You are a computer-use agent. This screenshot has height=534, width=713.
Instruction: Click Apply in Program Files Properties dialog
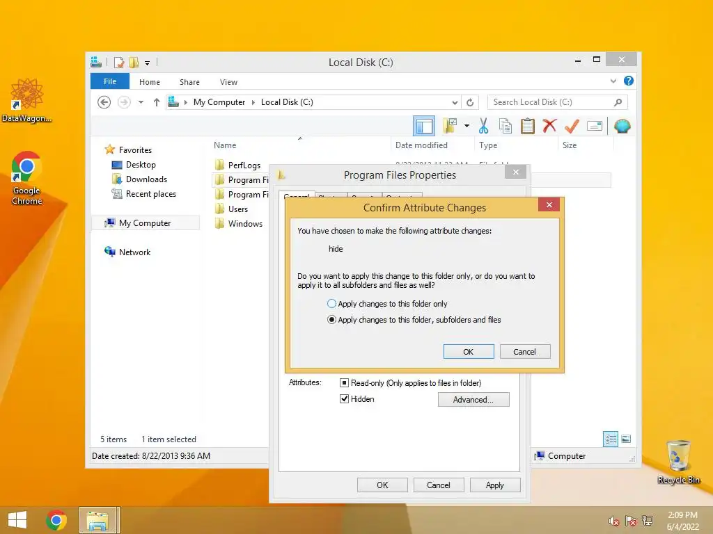click(x=495, y=485)
